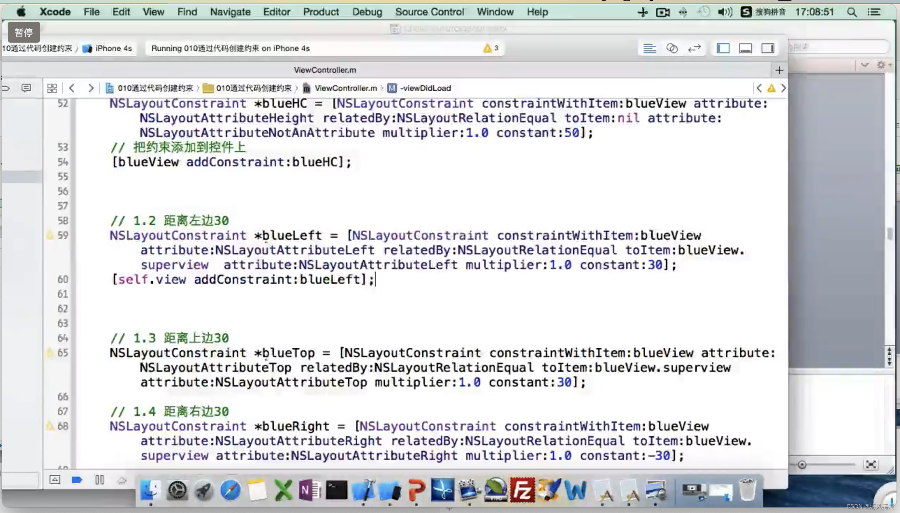
Task: Toggle the warning indicator on line 59
Action: pyautogui.click(x=50, y=236)
